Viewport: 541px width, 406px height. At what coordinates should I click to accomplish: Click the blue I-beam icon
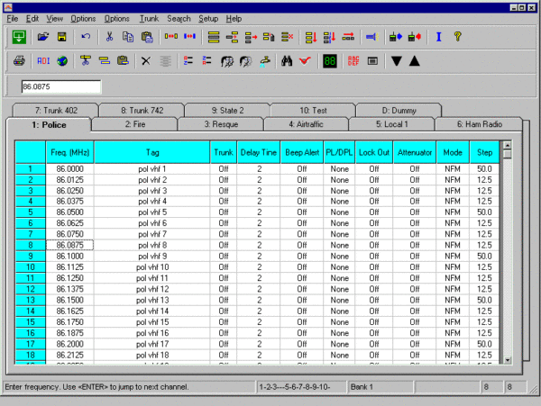[439, 37]
